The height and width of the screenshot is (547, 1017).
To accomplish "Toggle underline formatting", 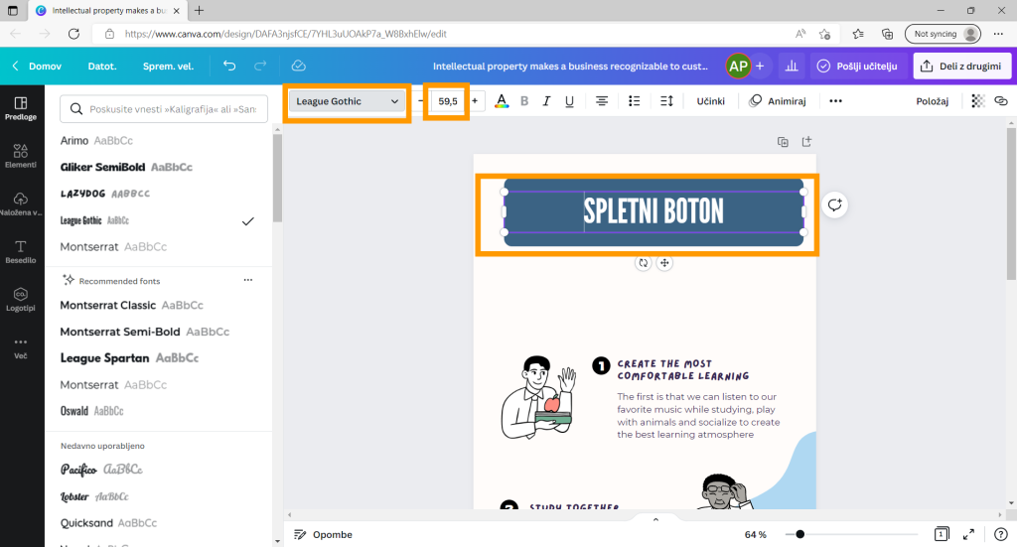I will [x=569, y=101].
